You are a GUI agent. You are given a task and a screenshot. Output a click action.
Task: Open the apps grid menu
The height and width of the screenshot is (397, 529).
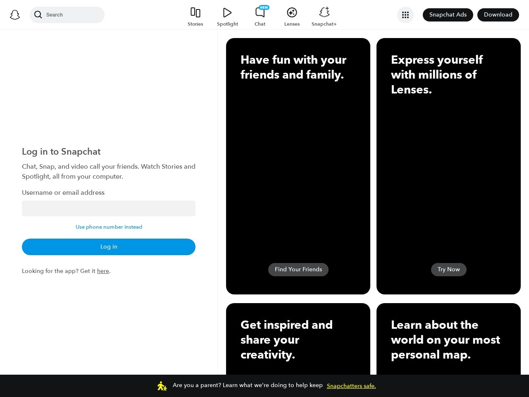tap(405, 15)
